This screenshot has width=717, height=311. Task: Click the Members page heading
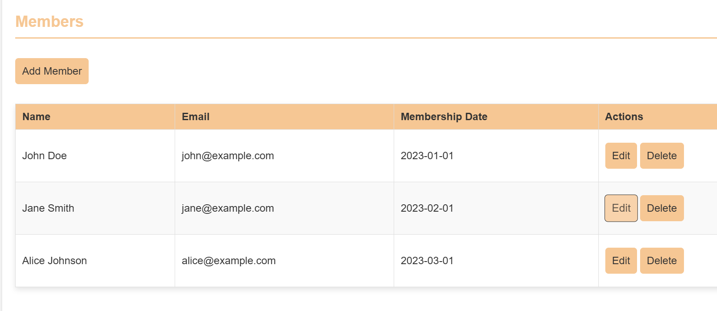pos(49,22)
